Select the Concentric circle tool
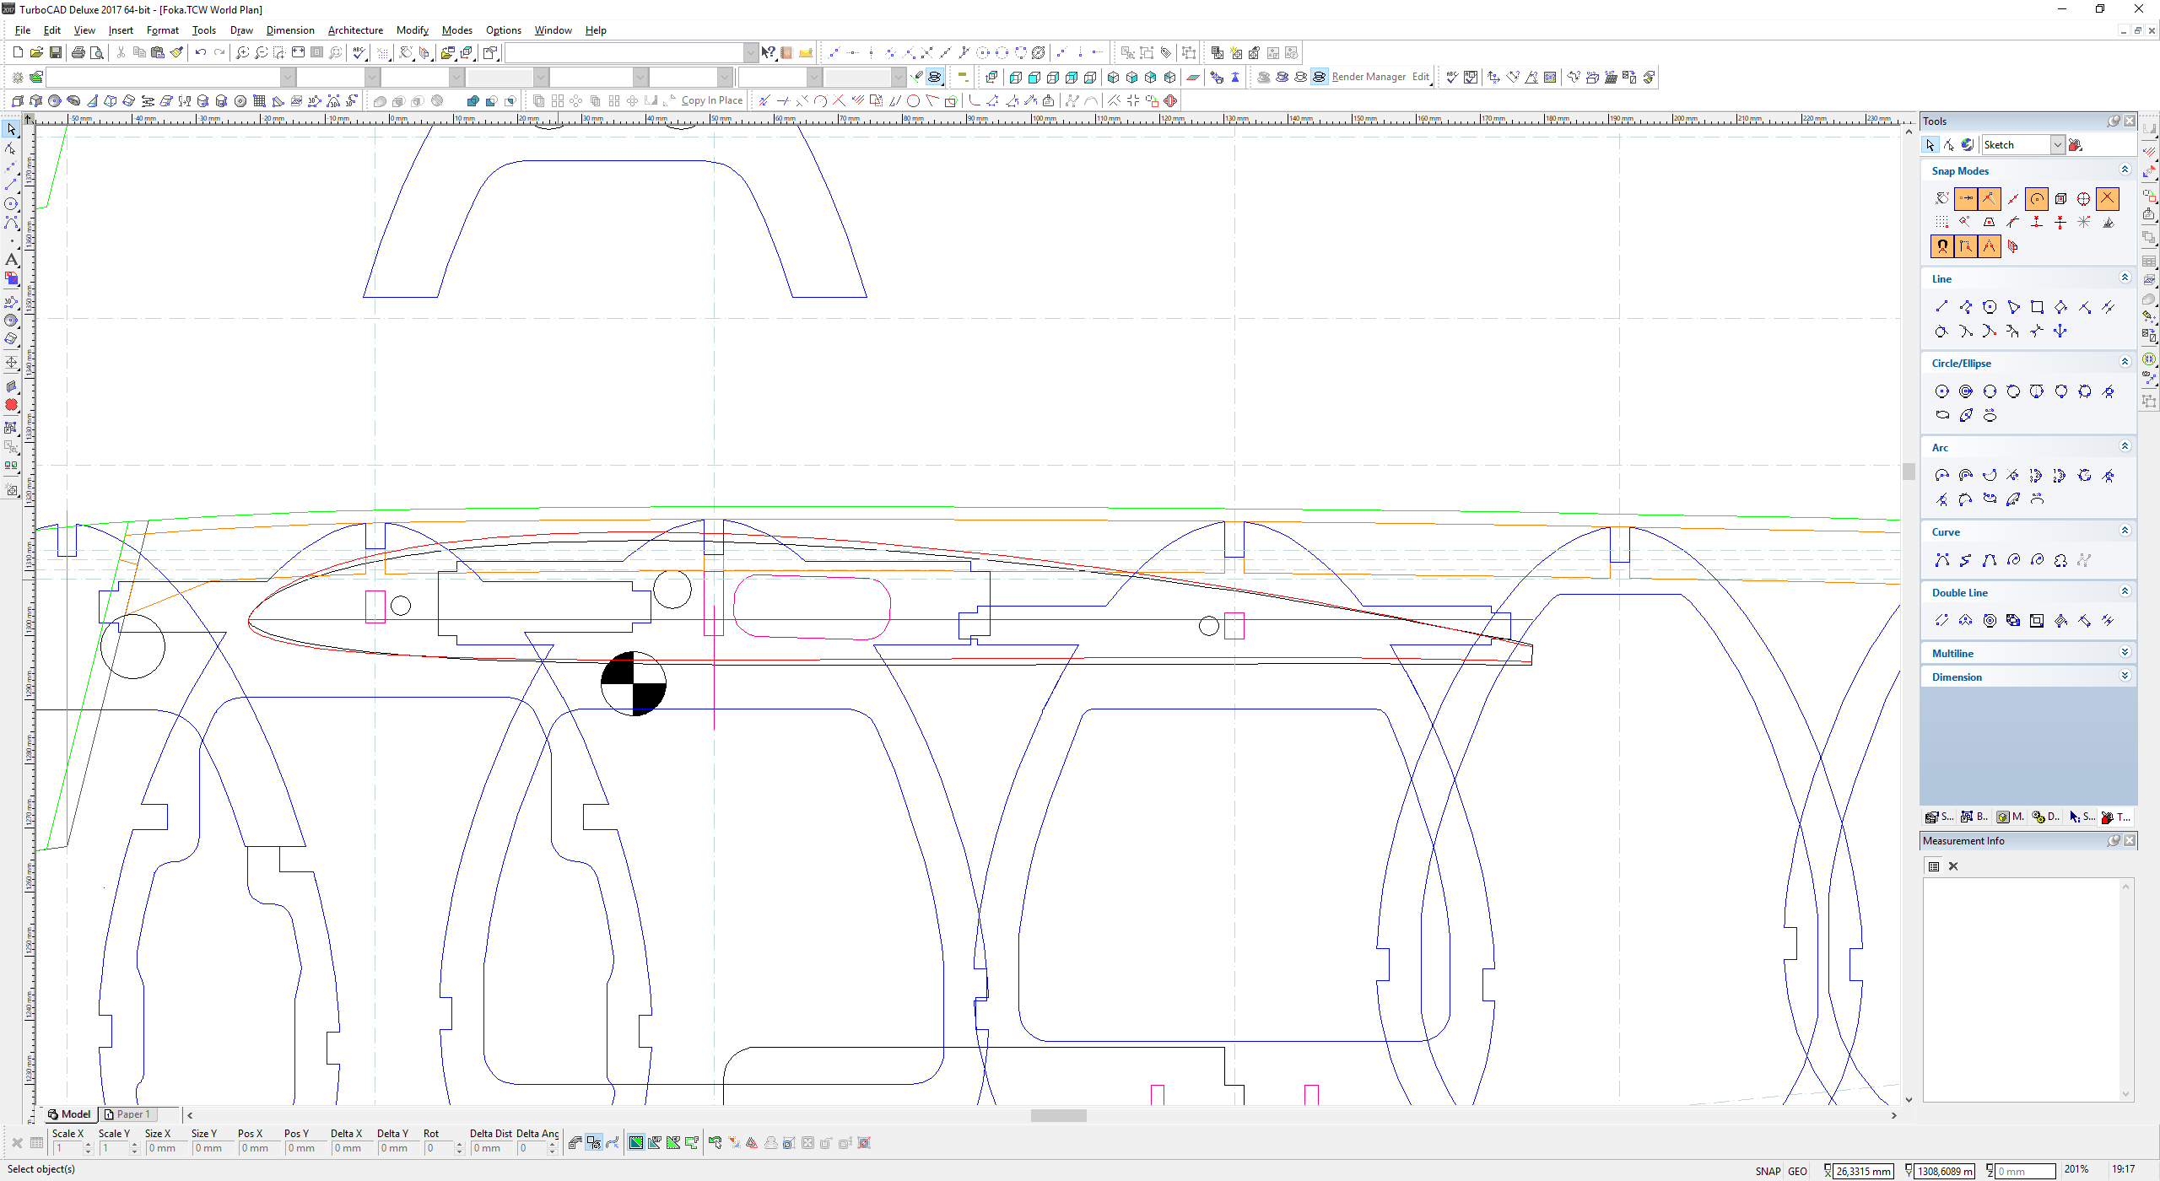Image resolution: width=2160 pixels, height=1181 pixels. click(1966, 391)
